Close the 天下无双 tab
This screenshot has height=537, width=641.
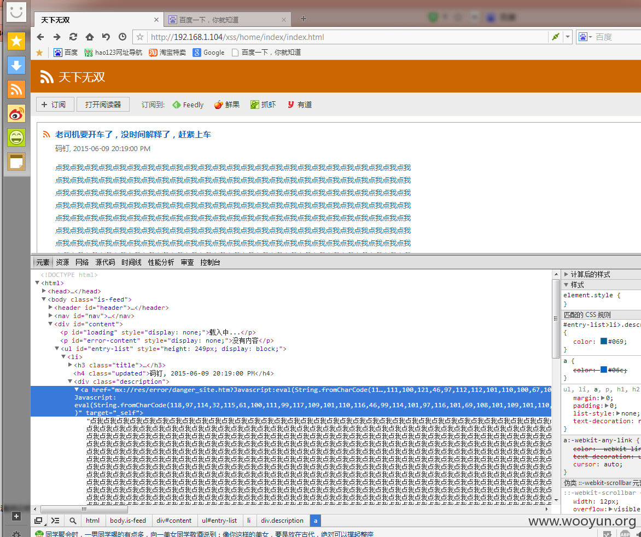click(x=156, y=20)
